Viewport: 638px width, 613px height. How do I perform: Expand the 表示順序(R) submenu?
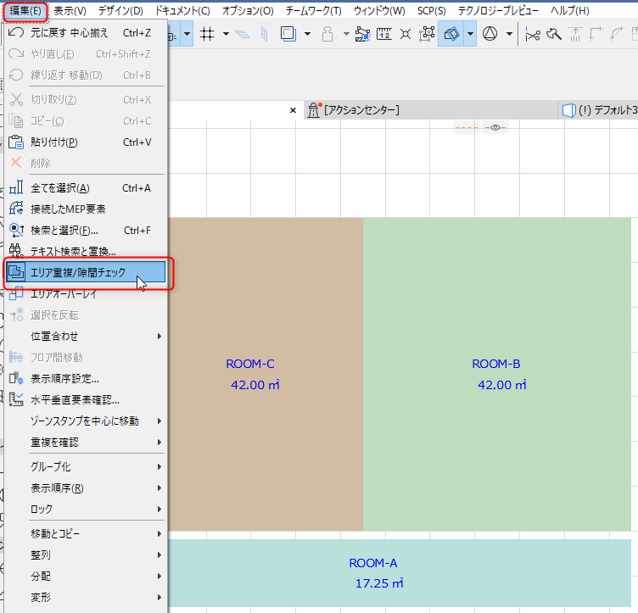pyautogui.click(x=86, y=488)
